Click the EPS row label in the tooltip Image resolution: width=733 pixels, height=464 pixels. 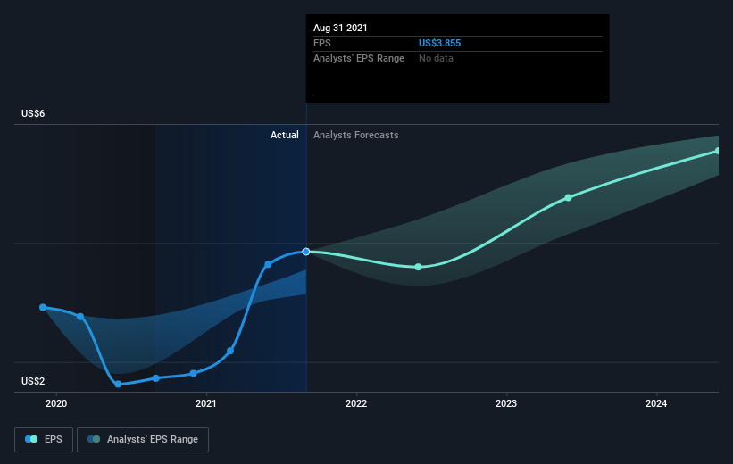click(322, 43)
